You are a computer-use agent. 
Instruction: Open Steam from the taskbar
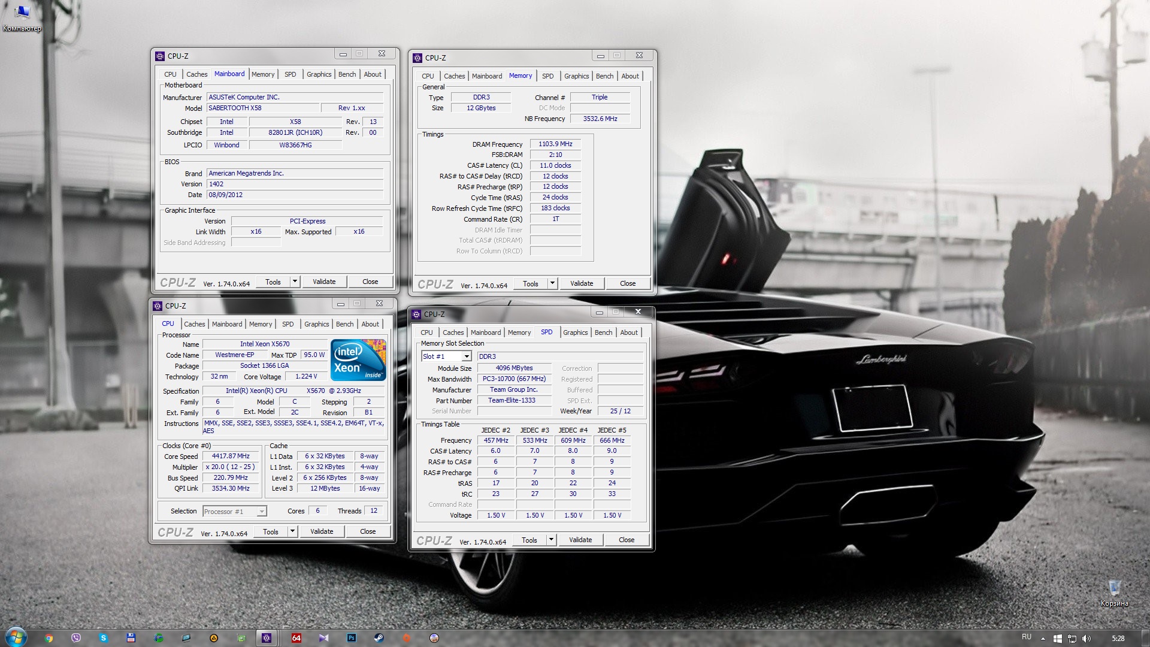click(x=379, y=638)
